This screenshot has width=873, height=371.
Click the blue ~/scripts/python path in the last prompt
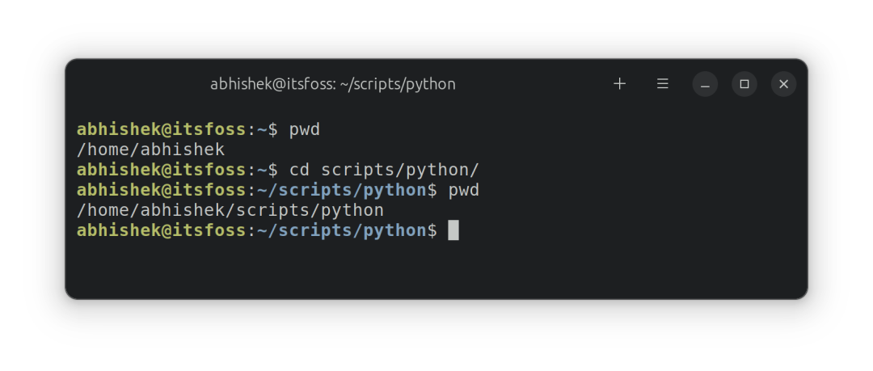[x=342, y=230]
